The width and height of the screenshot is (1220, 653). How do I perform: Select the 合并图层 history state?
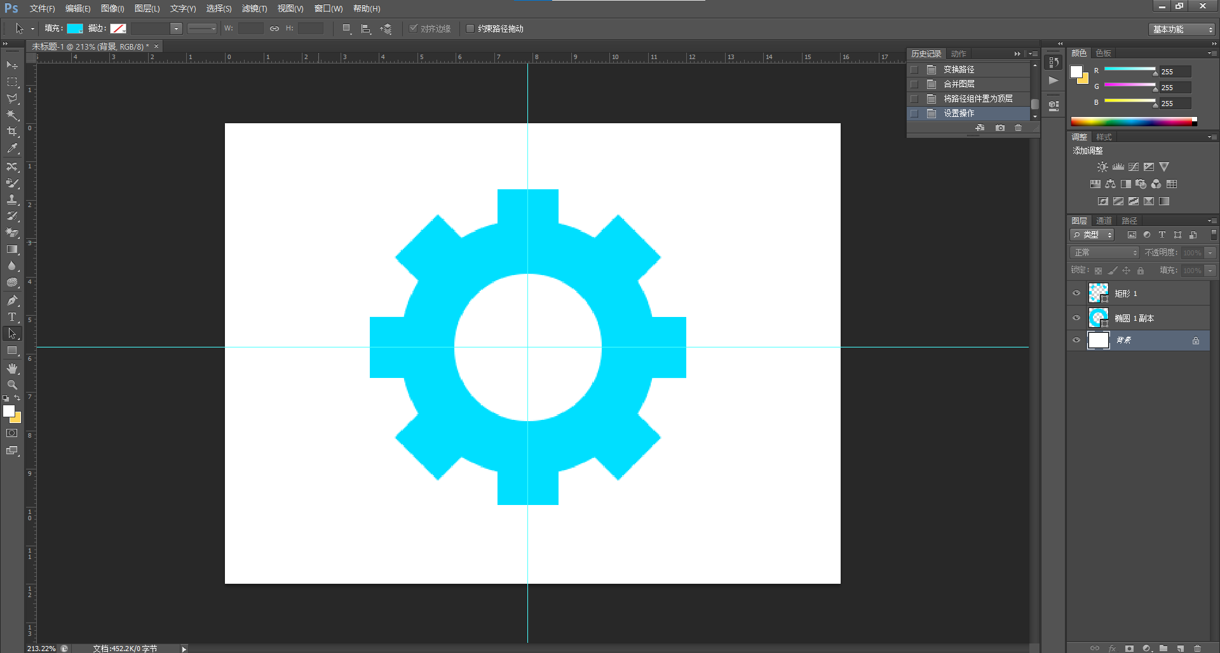click(x=968, y=84)
